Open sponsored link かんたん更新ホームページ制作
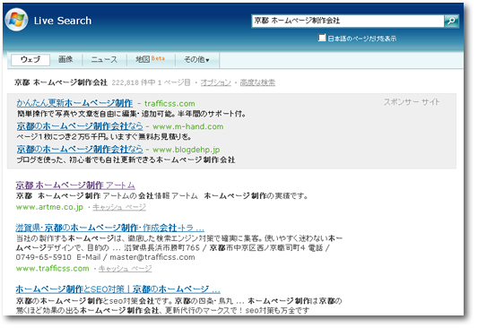478x328 pixels. (74, 103)
